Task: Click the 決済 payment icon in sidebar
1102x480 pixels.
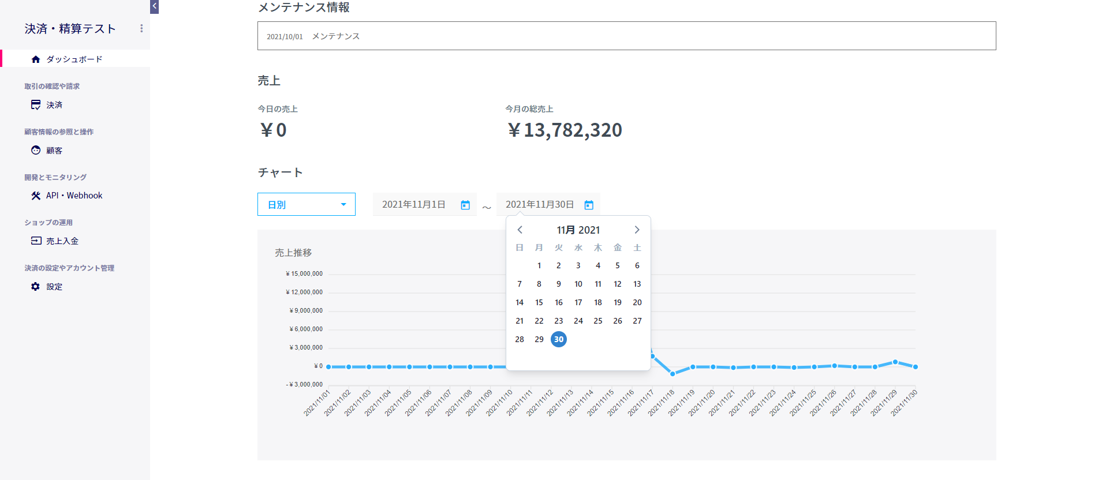Action: [x=36, y=104]
